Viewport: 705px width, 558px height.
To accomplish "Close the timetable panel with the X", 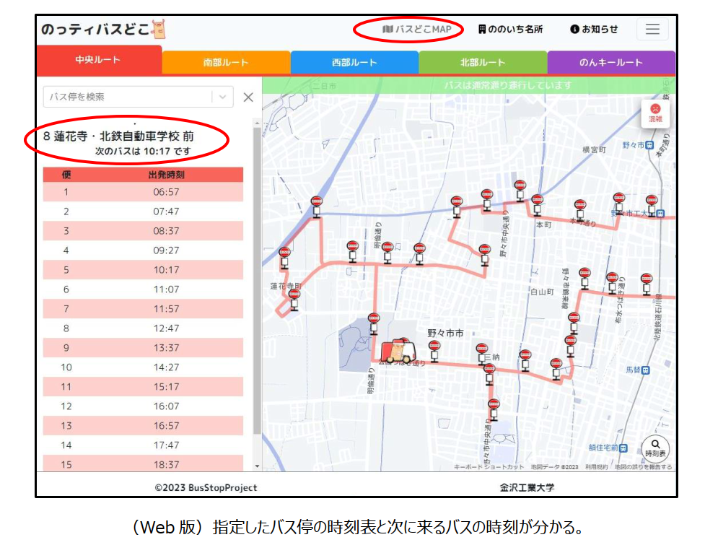I will click(248, 97).
